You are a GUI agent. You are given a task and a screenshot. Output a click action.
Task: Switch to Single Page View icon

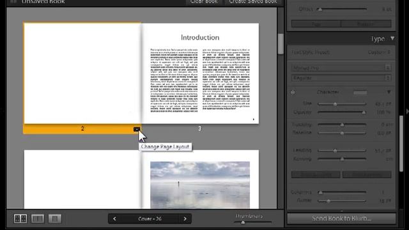tap(55, 218)
